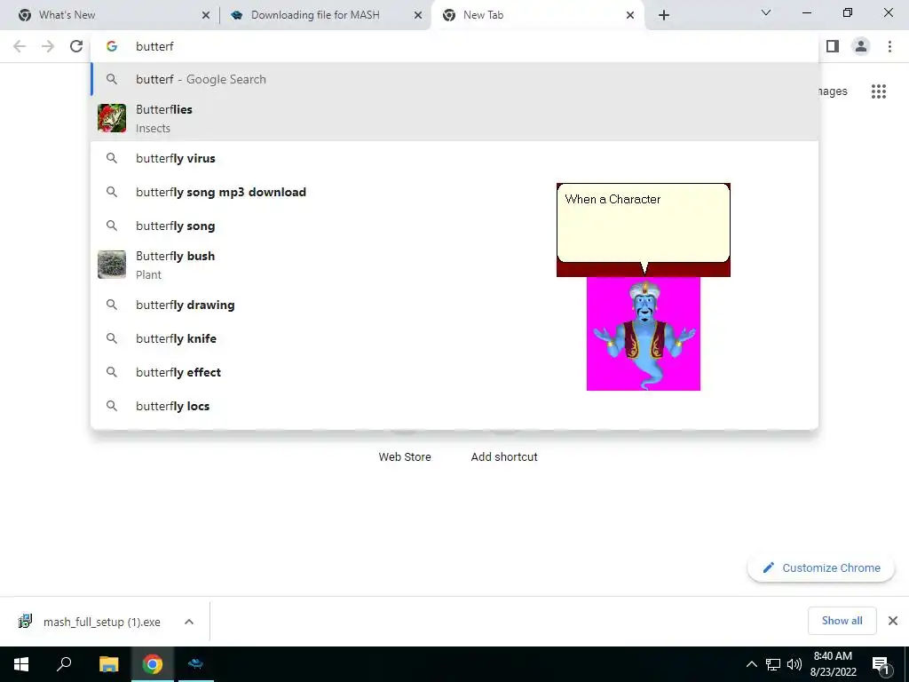
Task: Expand the mash_full_setup download options chevron
Action: coord(189,622)
